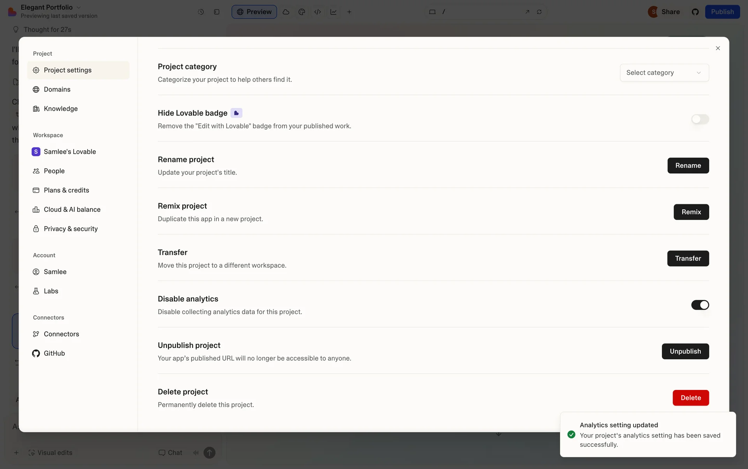The height and width of the screenshot is (469, 748).
Task: Turn off the Disable analytics toggle
Action: (700, 305)
